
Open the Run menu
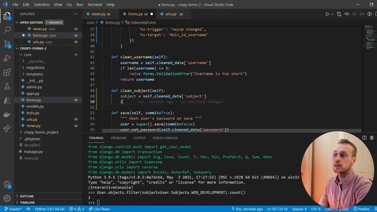click(x=80, y=5)
